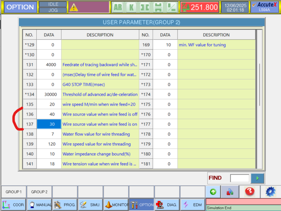Image resolution: width=281 pixels, height=211 pixels.
Task: Click the yellow warning triangle alarm icon
Action: (x=74, y=7)
